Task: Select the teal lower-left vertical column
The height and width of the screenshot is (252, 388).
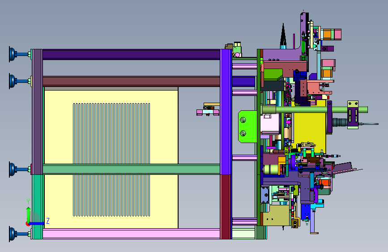Action: [x=38, y=207]
